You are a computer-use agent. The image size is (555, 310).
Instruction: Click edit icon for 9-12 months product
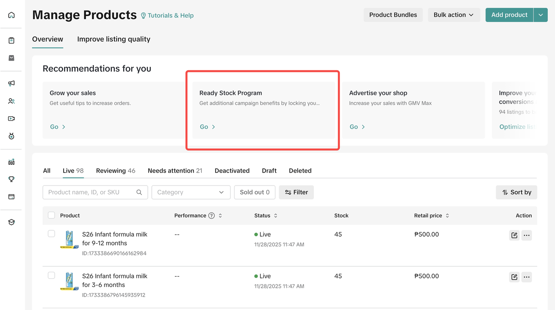tap(514, 235)
